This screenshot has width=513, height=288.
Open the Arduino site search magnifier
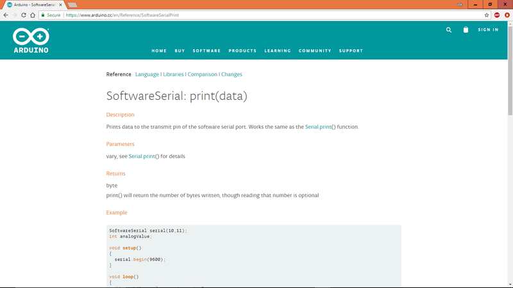click(x=449, y=29)
